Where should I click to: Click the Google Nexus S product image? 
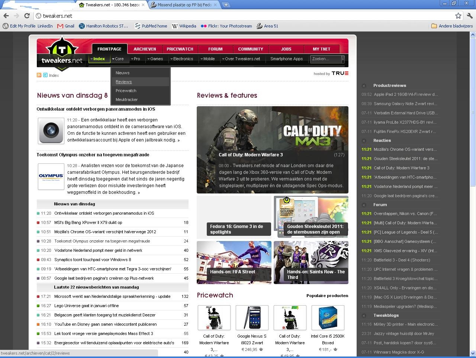pyautogui.click(x=252, y=318)
